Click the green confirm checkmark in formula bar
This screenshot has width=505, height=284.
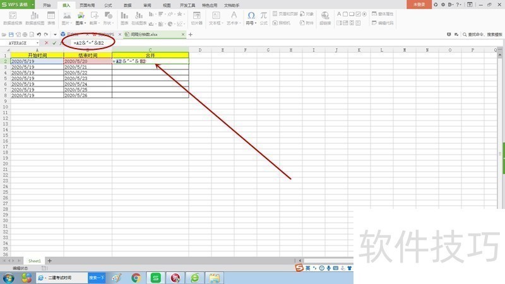54,42
